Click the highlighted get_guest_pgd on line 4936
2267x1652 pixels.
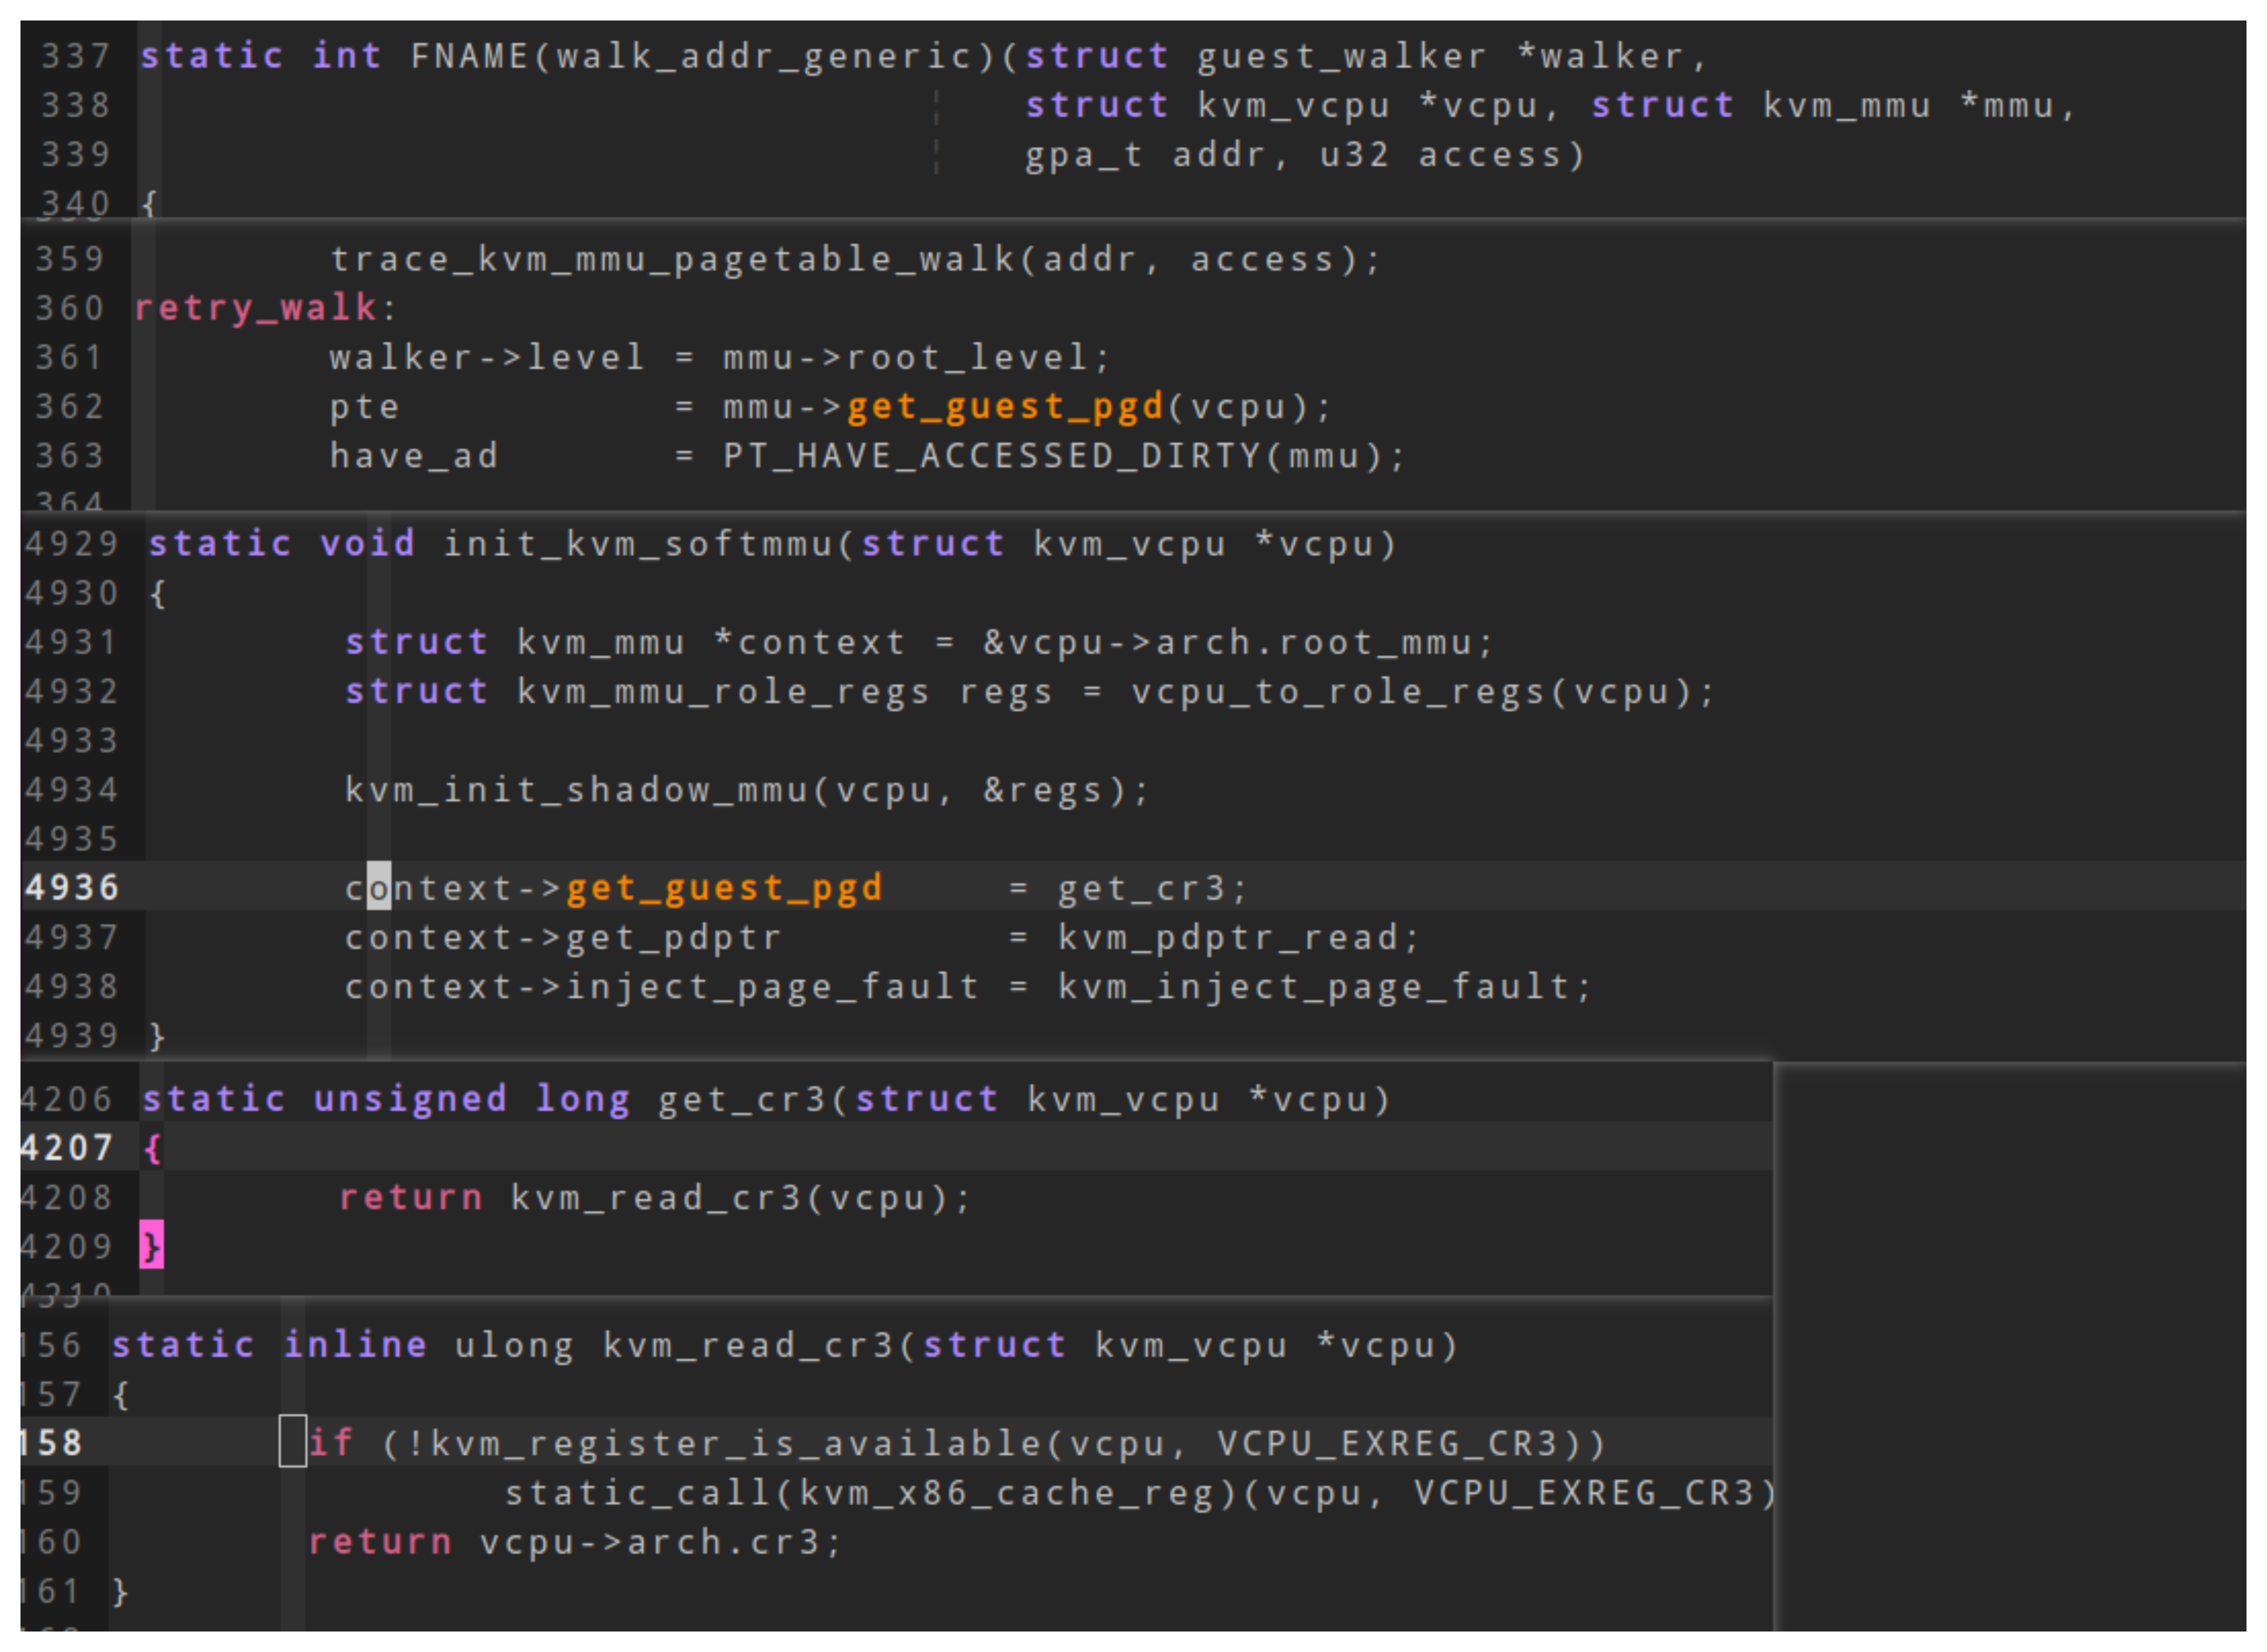pos(724,888)
